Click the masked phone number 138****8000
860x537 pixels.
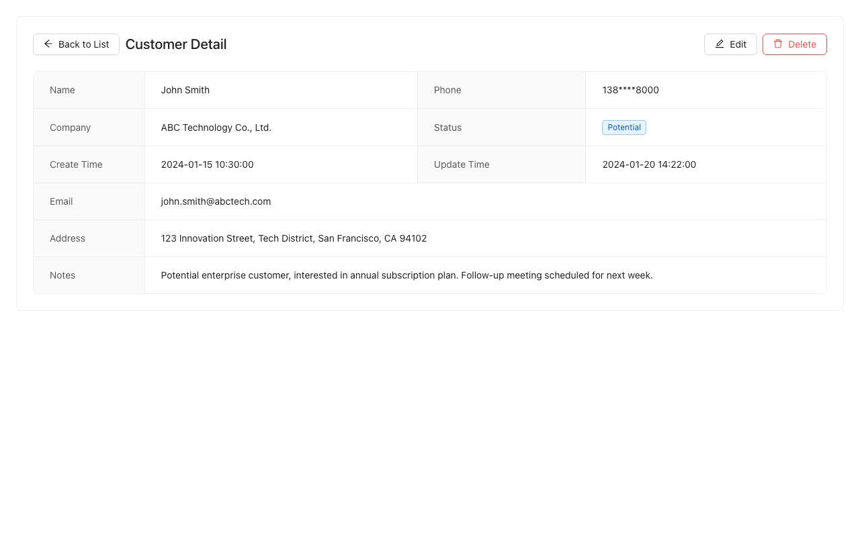point(630,90)
